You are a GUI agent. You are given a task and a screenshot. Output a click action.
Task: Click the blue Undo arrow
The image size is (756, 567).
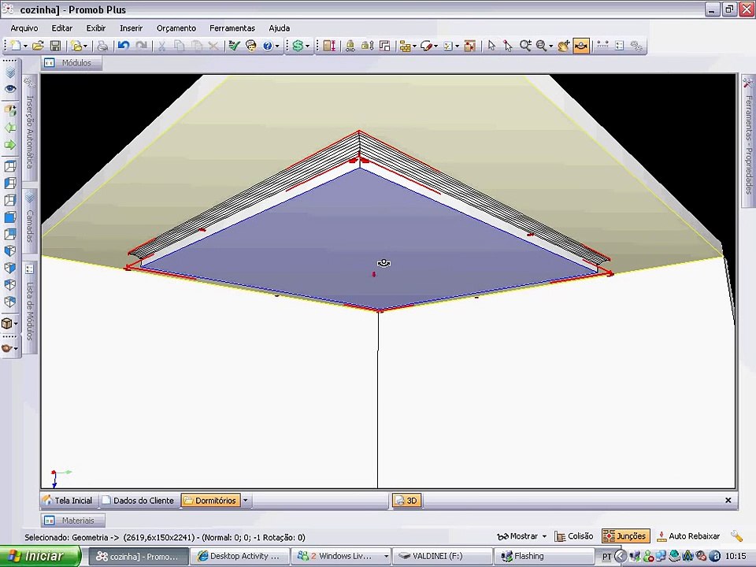[x=124, y=46]
